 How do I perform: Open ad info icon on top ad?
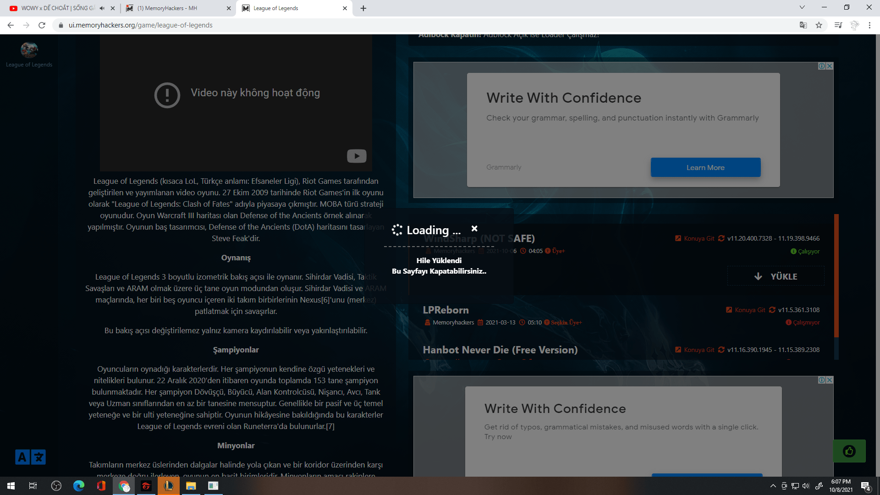coord(822,66)
